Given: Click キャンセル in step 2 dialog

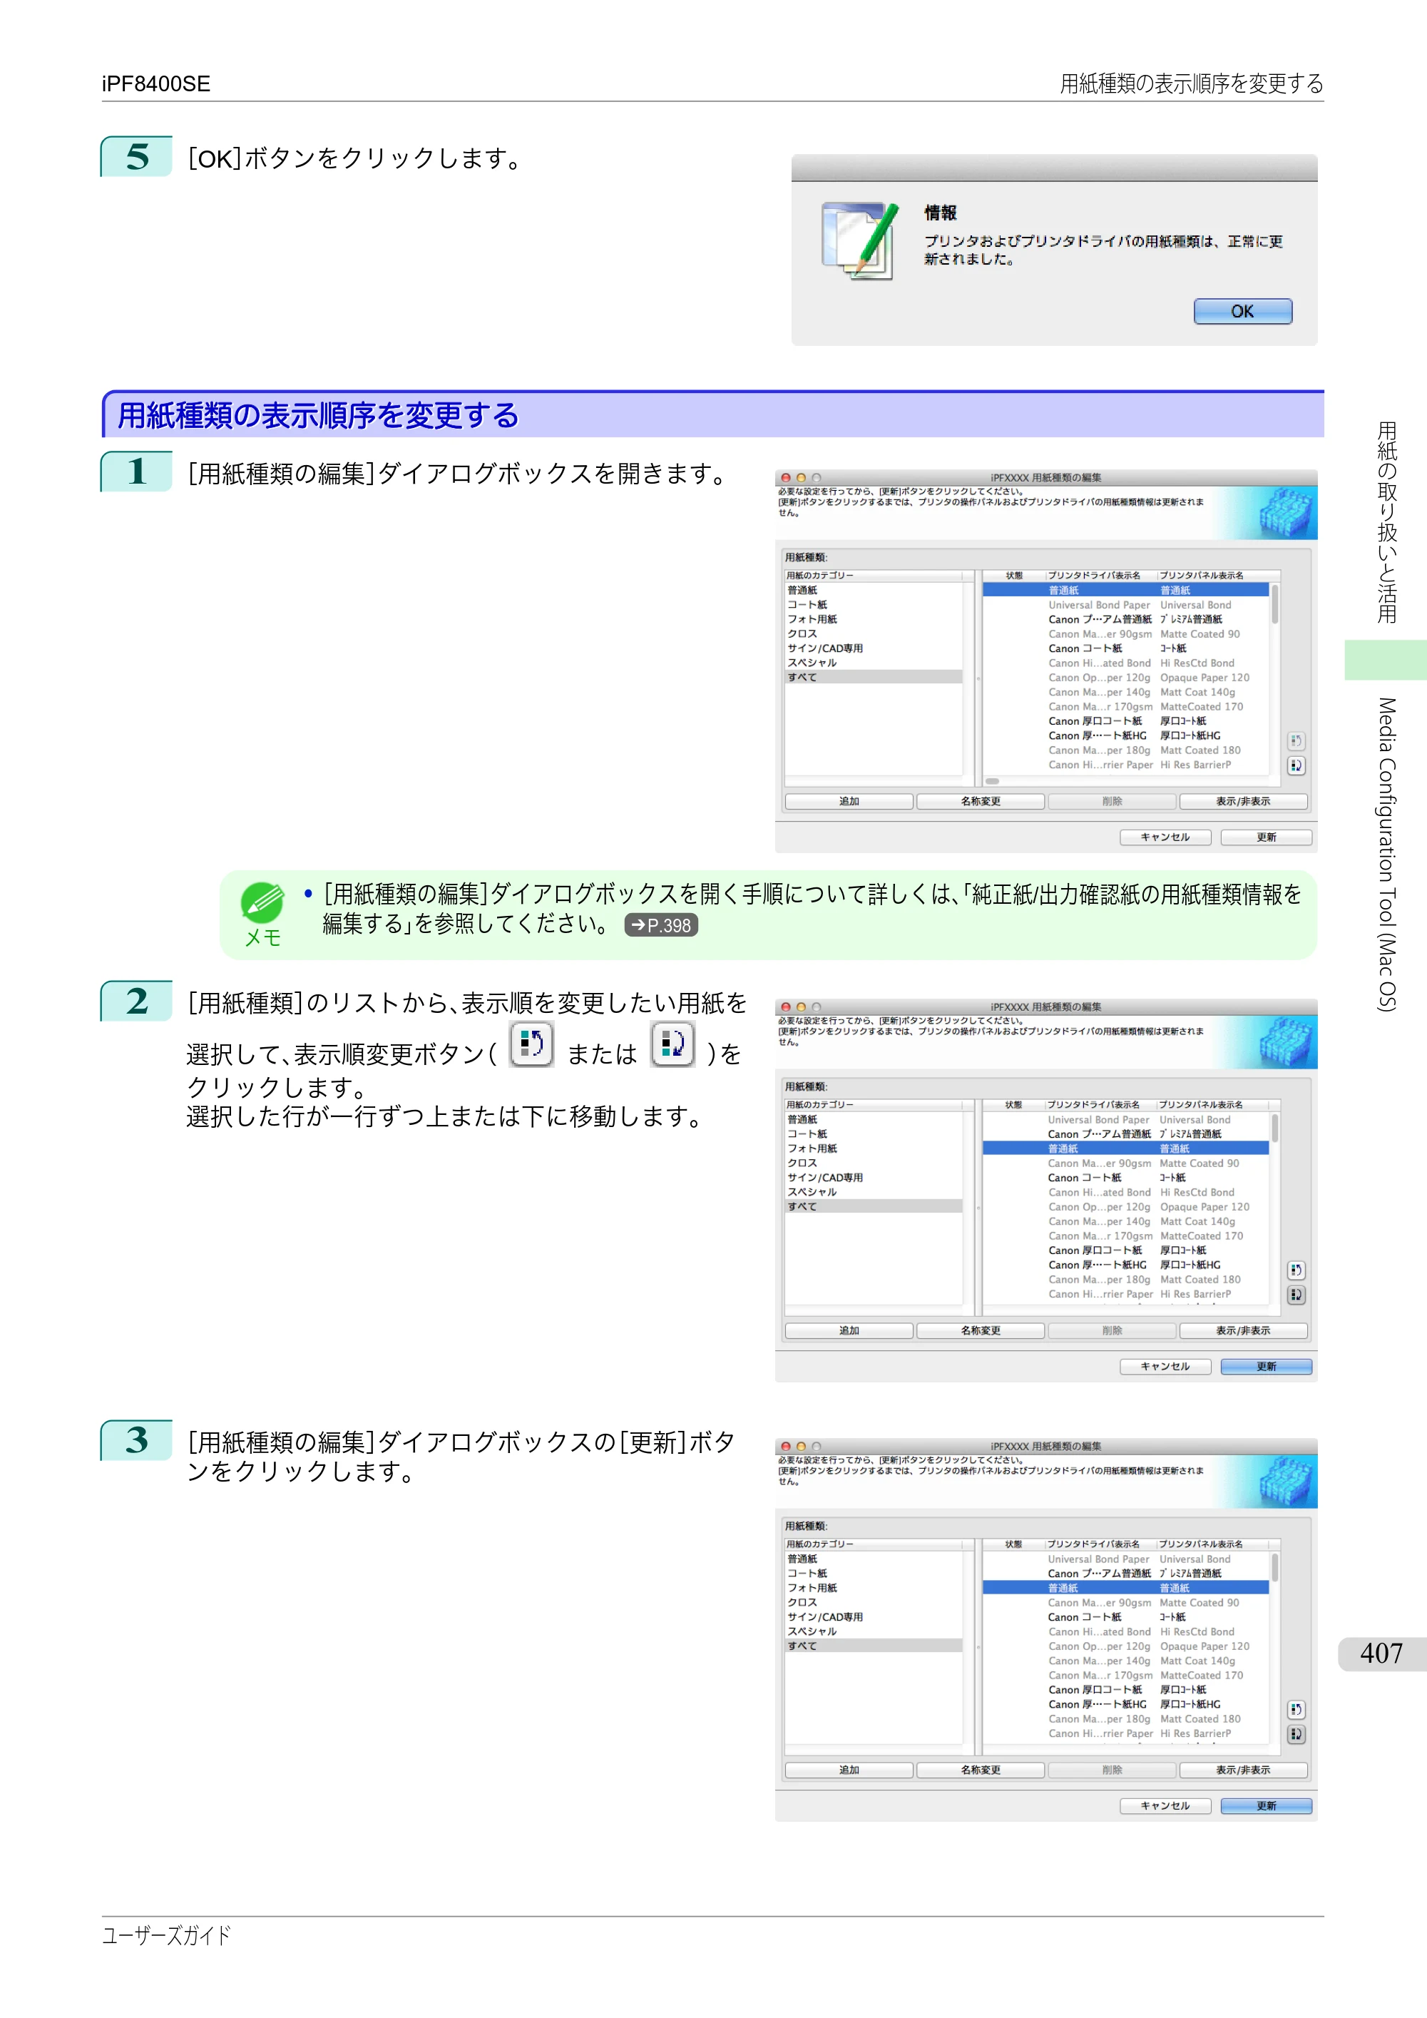Looking at the screenshot, I should 1165,1366.
